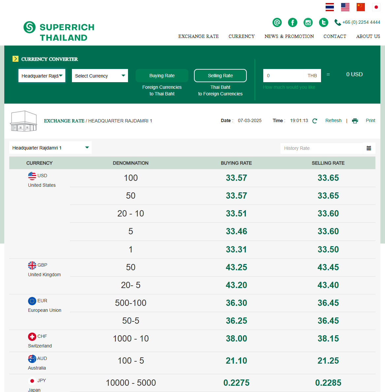
Task: Open the Currency menu
Action: click(x=241, y=36)
